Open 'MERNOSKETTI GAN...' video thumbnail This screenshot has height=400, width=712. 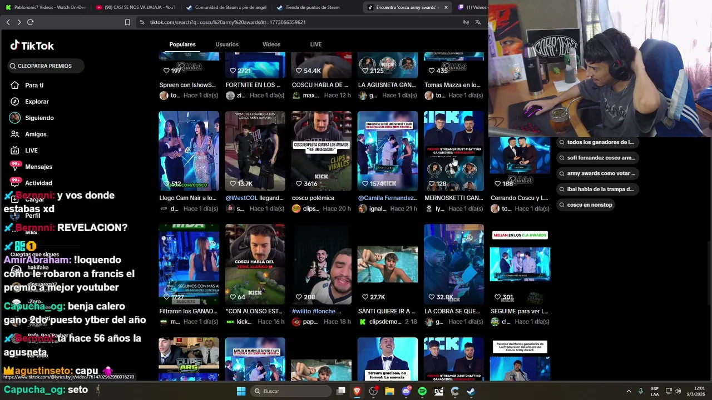pos(453,151)
